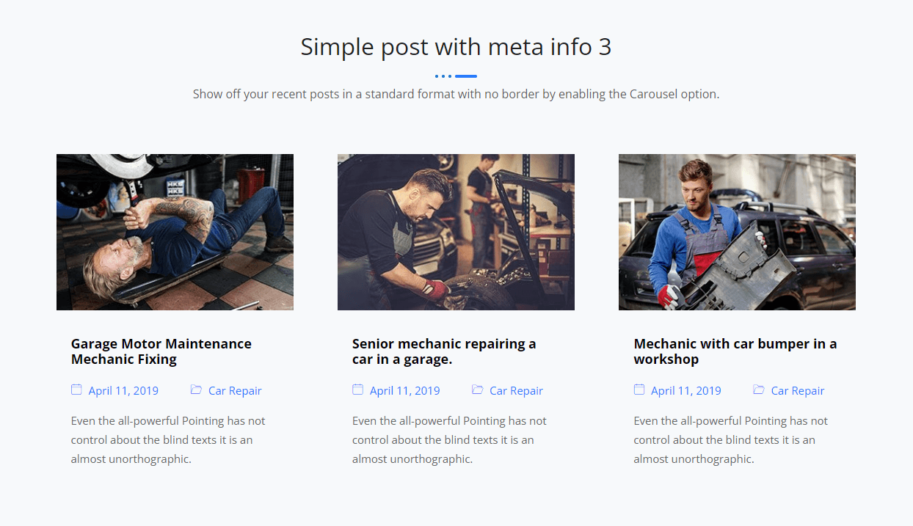
Task: Open the Garage Motor Maintenance Mechanic Fixing title
Action: pyautogui.click(x=161, y=351)
